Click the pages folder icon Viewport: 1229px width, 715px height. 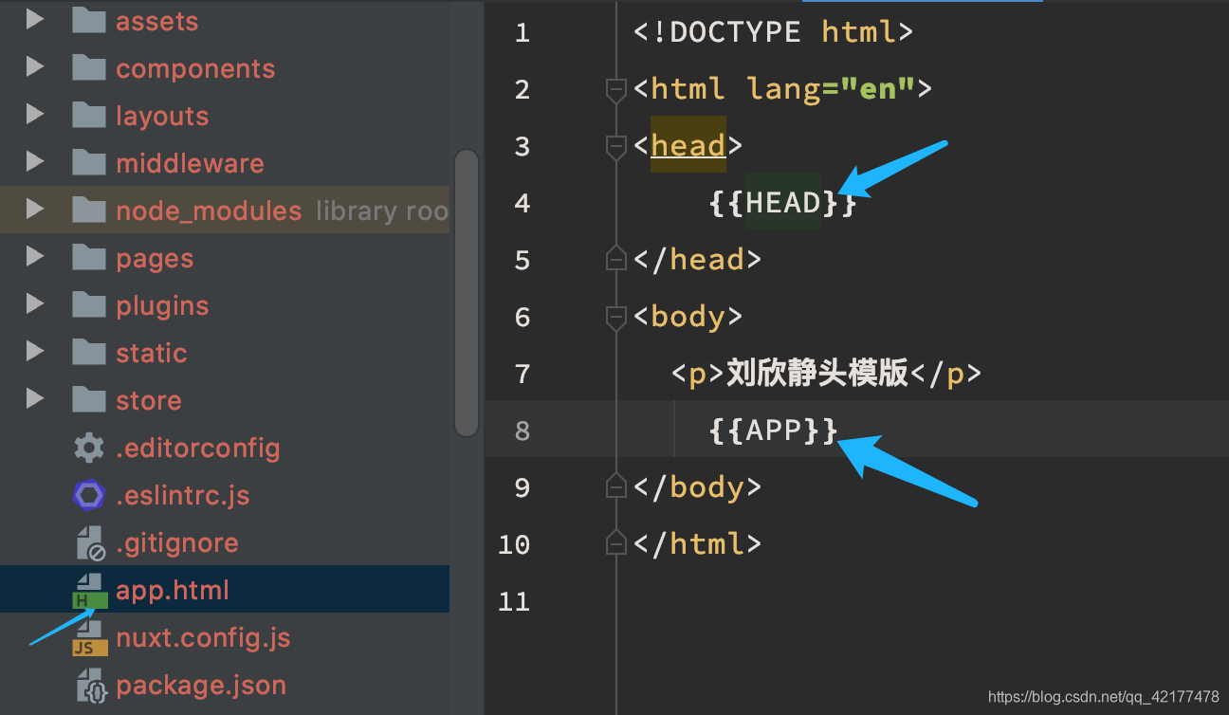[89, 256]
